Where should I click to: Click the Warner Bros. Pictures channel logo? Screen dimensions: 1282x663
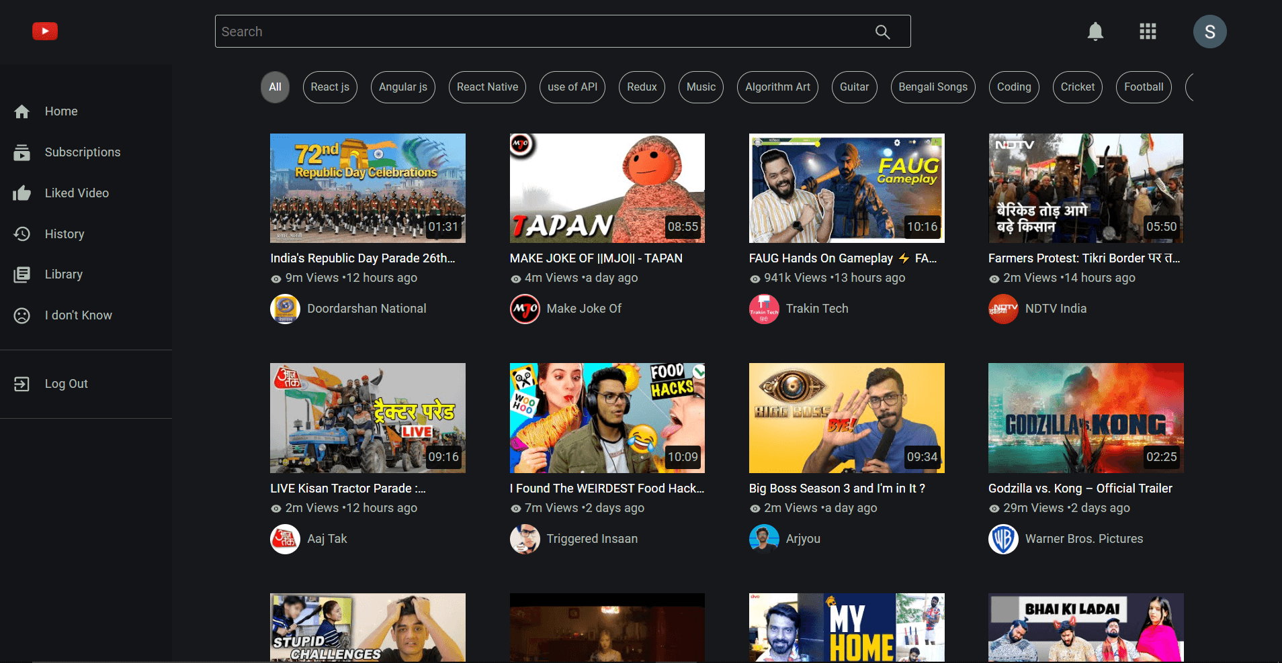(1003, 539)
